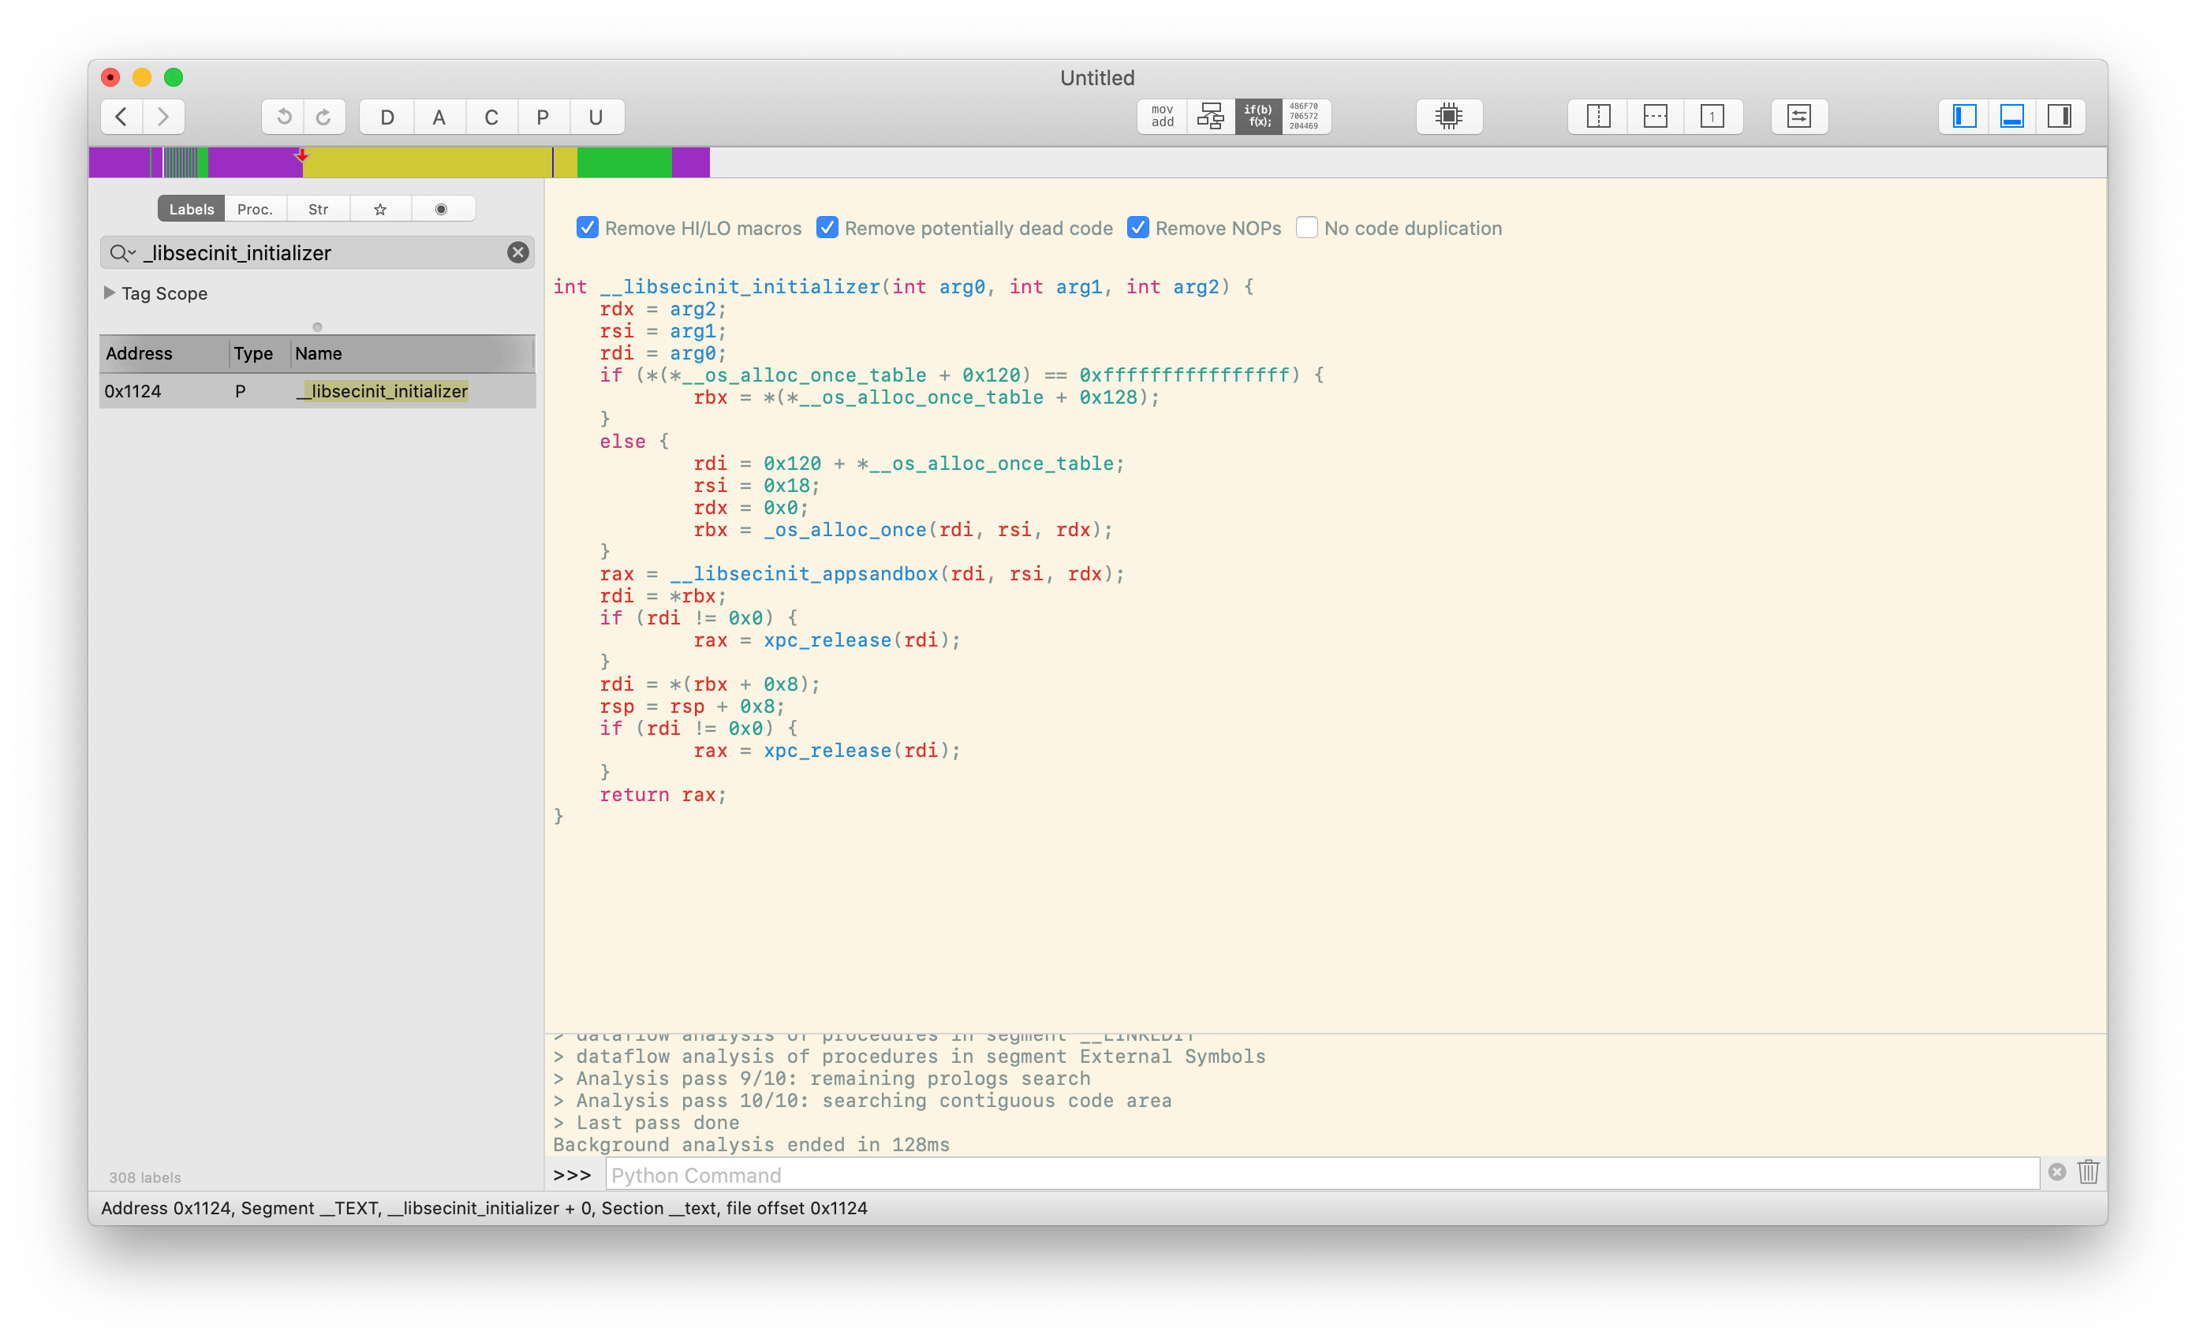Toggle the left sidebar panel
This screenshot has height=1342, width=2196.
pyautogui.click(x=1964, y=116)
